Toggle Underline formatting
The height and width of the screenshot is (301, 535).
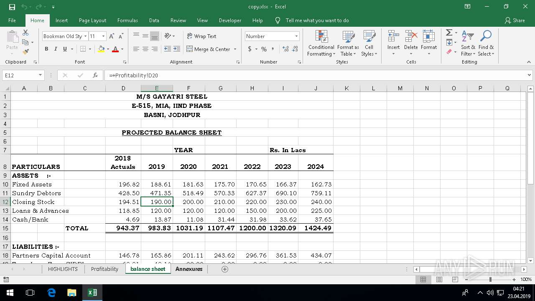pyautogui.click(x=65, y=49)
